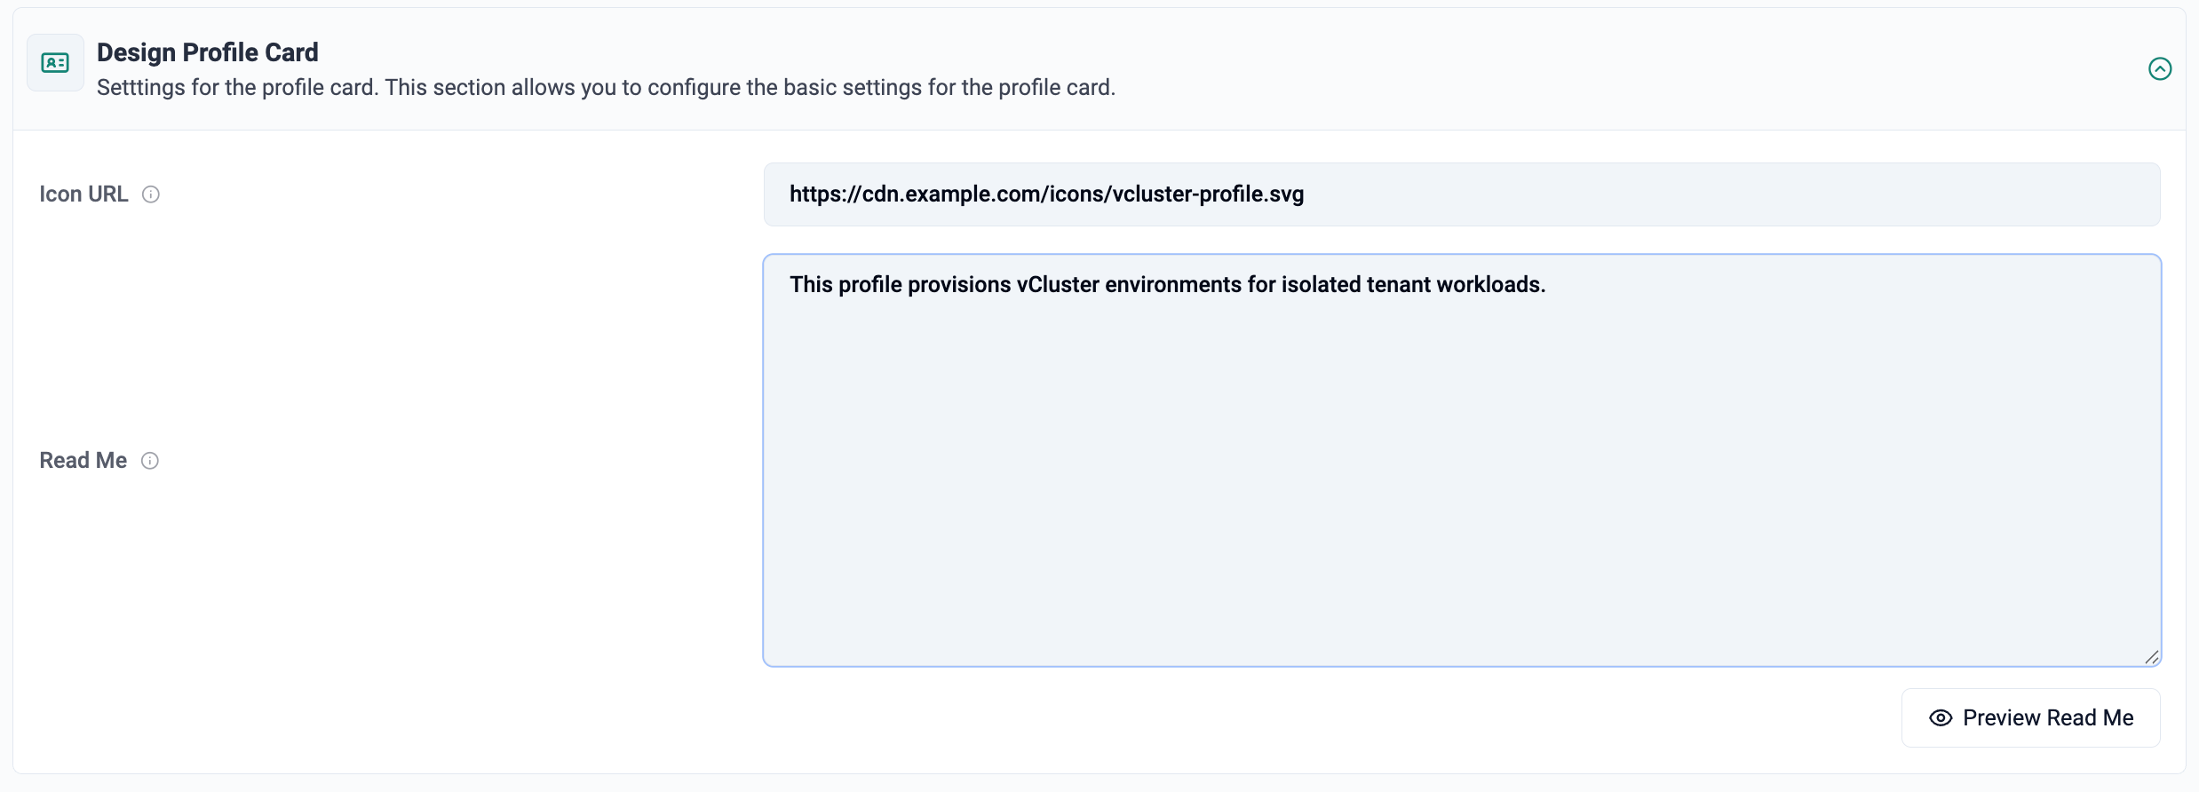
Task: Click the info icon next to Read Me
Action: (150, 461)
